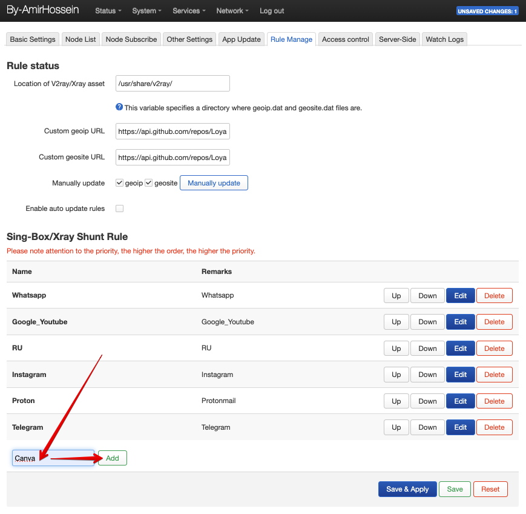This screenshot has height=514, width=526.
Task: Open the Services dropdown menu
Action: [x=189, y=11]
